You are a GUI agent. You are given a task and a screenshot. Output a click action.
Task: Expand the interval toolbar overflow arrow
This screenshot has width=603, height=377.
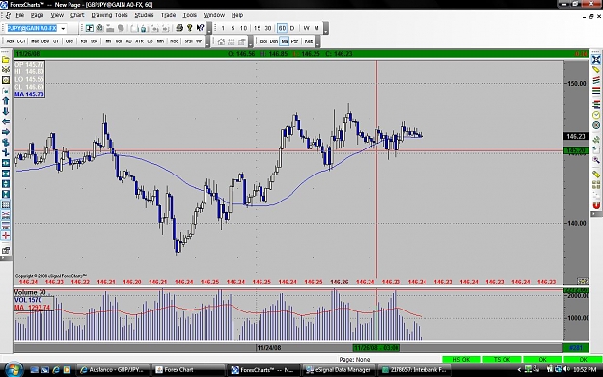[x=326, y=28]
